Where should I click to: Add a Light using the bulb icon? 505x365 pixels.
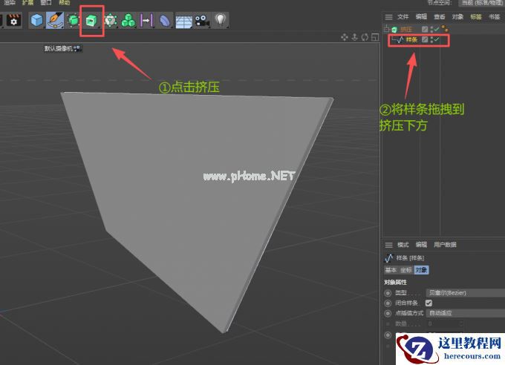point(221,20)
